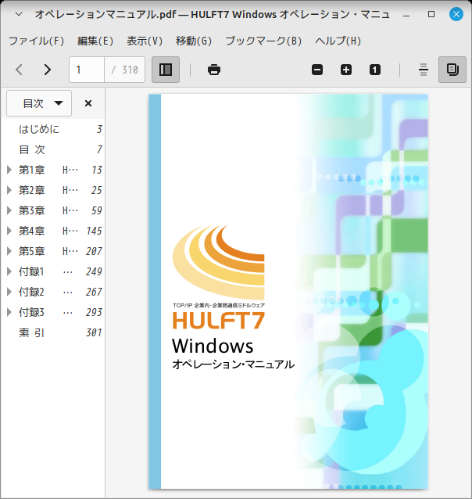Click page number 145 of 第4章
Screen dimensions: 472x499
(x=94, y=231)
